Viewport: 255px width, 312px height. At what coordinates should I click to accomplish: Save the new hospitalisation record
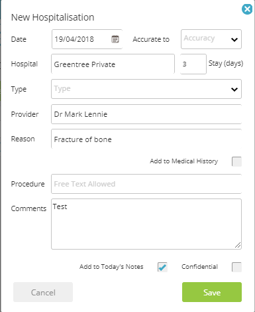212,292
